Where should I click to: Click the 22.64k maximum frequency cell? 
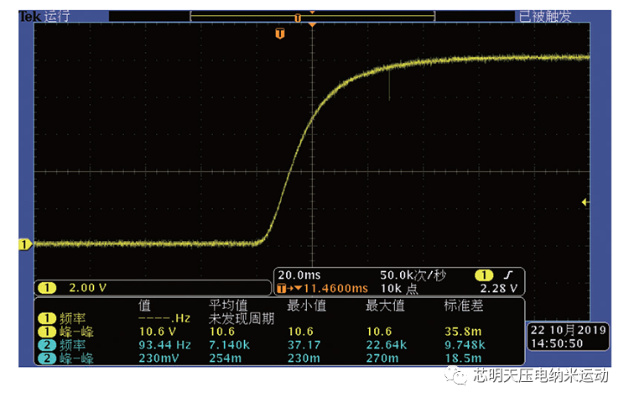[387, 345]
